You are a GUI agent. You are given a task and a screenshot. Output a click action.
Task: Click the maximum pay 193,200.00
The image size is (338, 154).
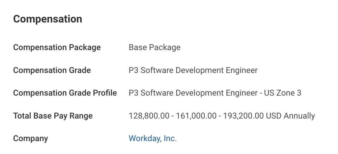243,116
